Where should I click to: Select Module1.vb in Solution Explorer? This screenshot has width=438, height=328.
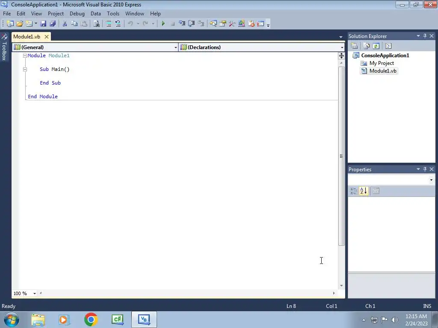[383, 71]
